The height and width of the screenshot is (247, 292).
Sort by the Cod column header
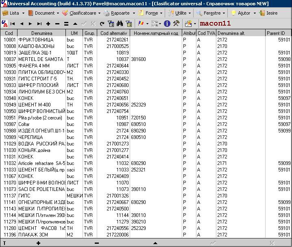pyautogui.click(x=9, y=33)
